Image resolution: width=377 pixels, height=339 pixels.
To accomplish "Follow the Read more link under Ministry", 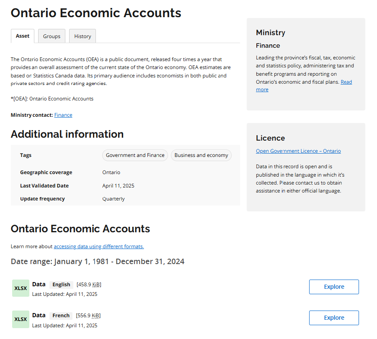I will tap(346, 82).
